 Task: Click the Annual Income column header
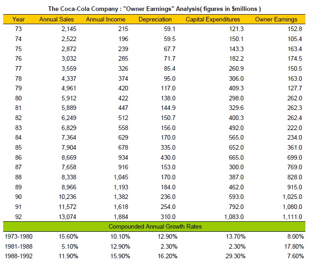pyautogui.click(x=105, y=19)
